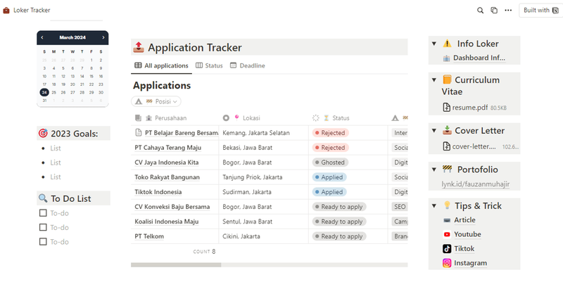Click the Built with Notion button

click(540, 11)
